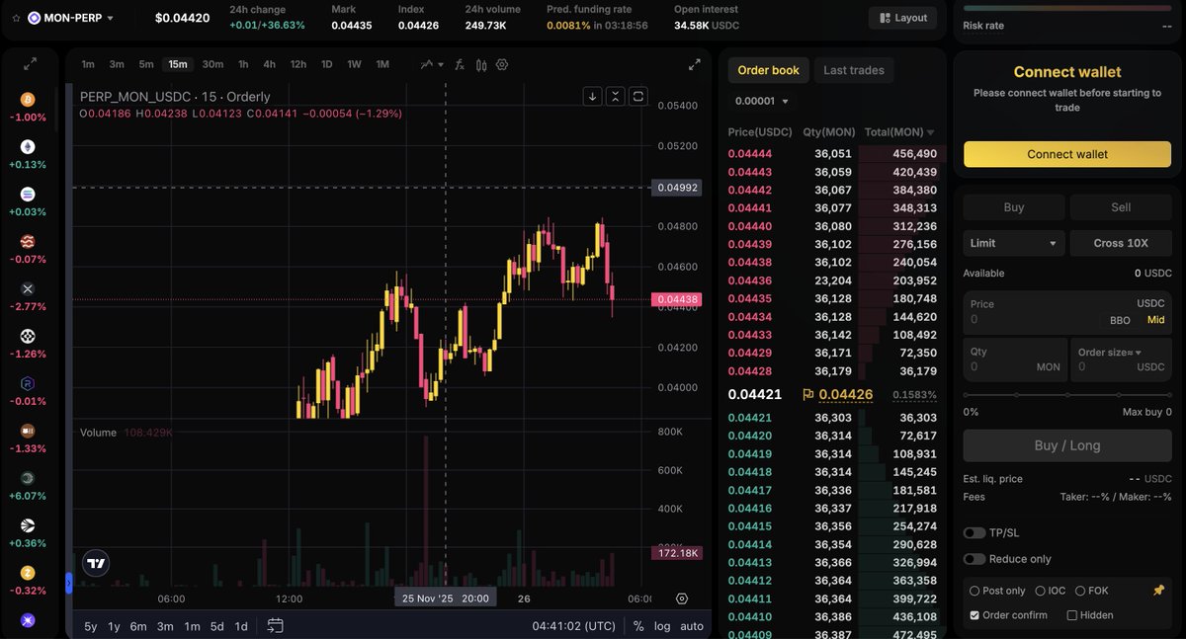Select the market icon showing -1.26%
Viewport: 1186px width, 639px height.
pos(28,337)
